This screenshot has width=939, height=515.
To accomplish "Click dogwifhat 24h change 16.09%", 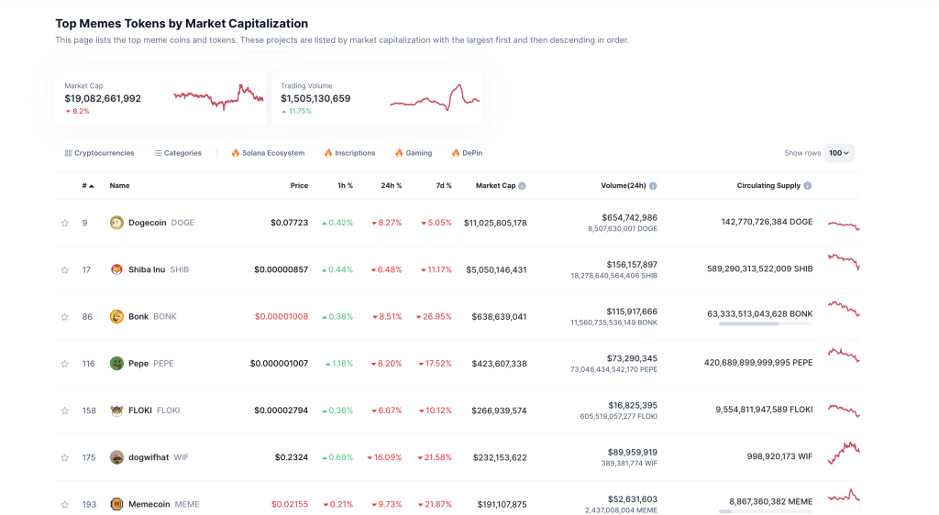I will pyautogui.click(x=385, y=457).
